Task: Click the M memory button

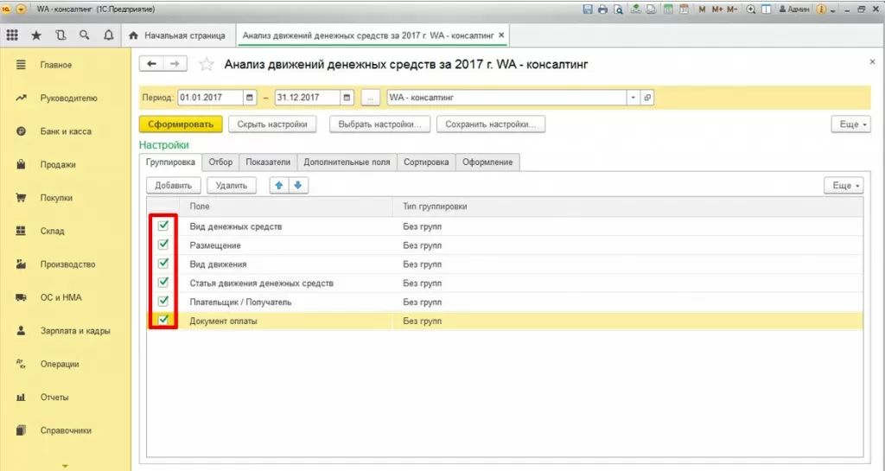Action: pos(702,9)
